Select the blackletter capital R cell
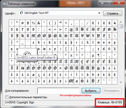The width and height of the screenshot is (126, 108). [60, 36]
